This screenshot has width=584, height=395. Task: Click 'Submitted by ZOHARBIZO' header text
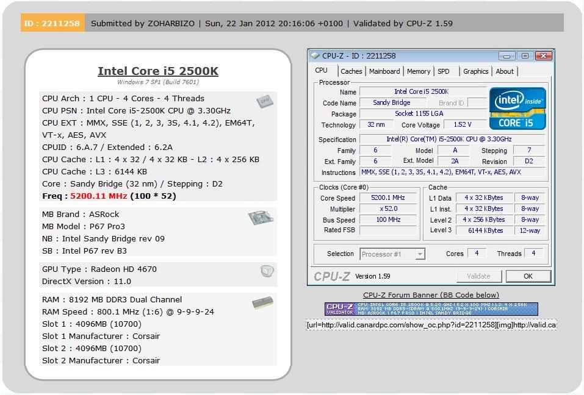pyautogui.click(x=143, y=23)
